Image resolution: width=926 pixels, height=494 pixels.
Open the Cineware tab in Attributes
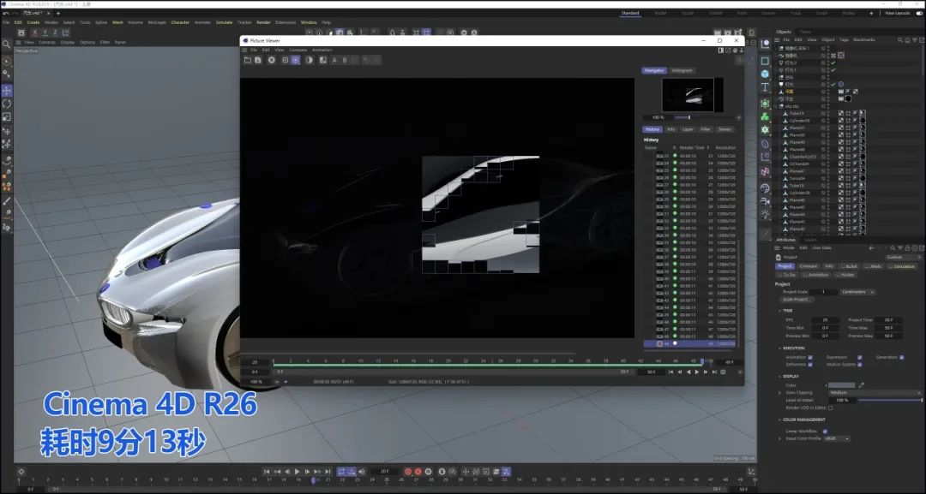tap(809, 266)
